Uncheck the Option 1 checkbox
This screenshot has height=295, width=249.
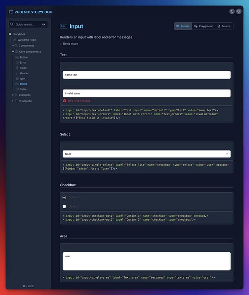pos(64,197)
